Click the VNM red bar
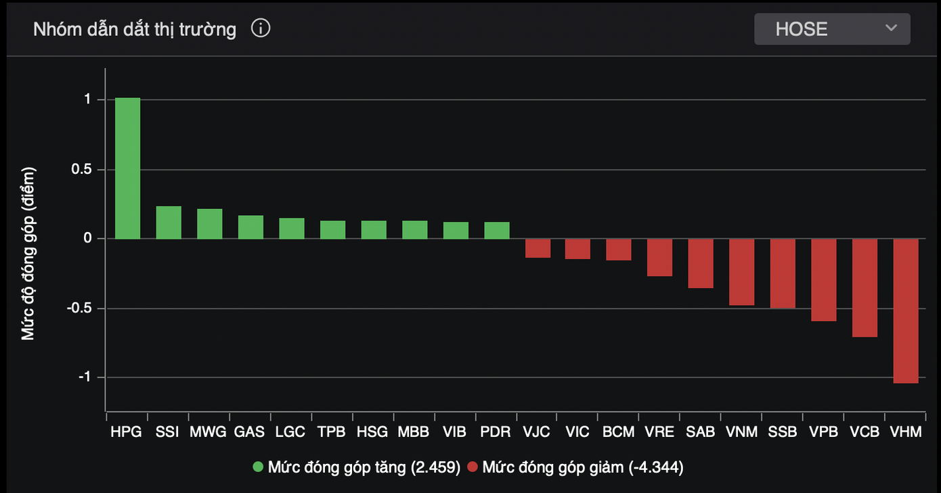Image resolution: width=941 pixels, height=493 pixels. click(741, 272)
